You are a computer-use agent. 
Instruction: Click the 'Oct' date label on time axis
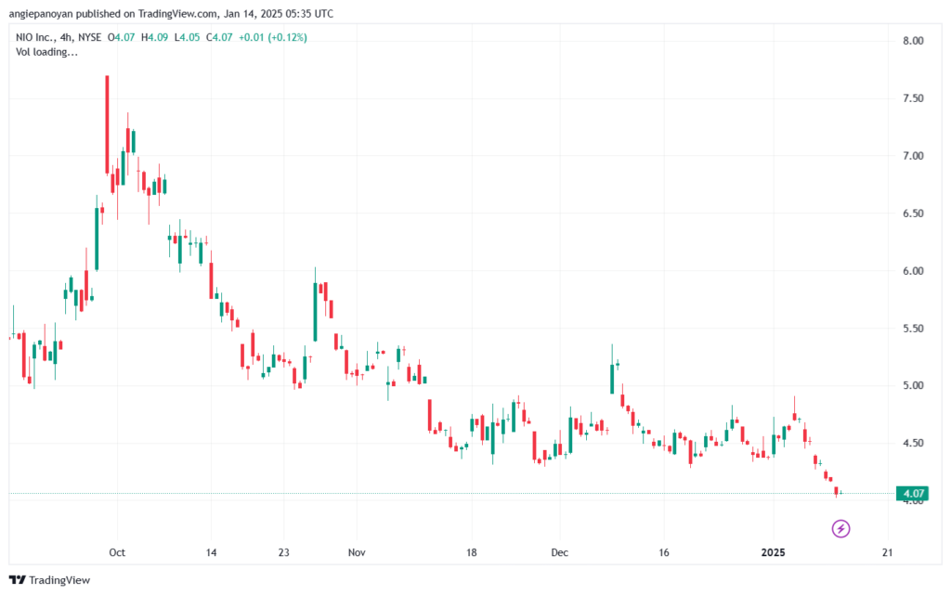pyautogui.click(x=117, y=552)
